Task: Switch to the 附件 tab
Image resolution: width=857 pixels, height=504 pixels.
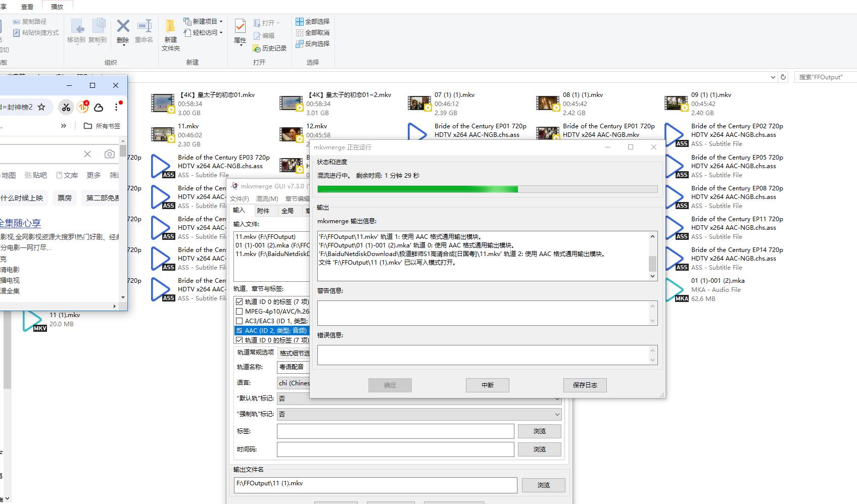Action: click(x=263, y=211)
